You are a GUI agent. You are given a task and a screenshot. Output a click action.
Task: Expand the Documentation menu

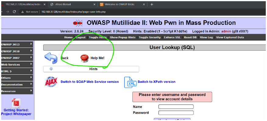(17, 84)
